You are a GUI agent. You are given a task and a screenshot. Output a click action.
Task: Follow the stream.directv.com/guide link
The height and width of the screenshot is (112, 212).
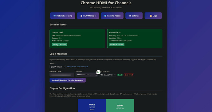(x=78, y=67)
